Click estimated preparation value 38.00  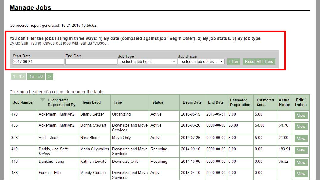point(233,125)
